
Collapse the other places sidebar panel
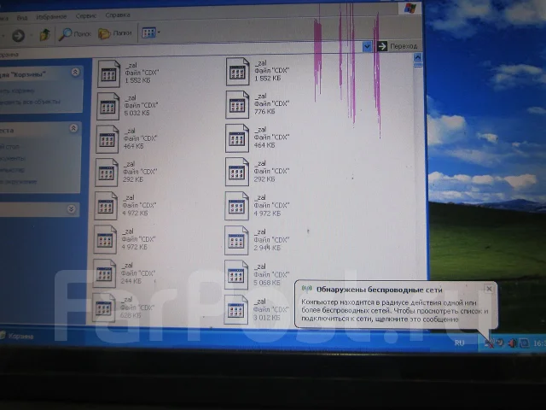coord(73,128)
